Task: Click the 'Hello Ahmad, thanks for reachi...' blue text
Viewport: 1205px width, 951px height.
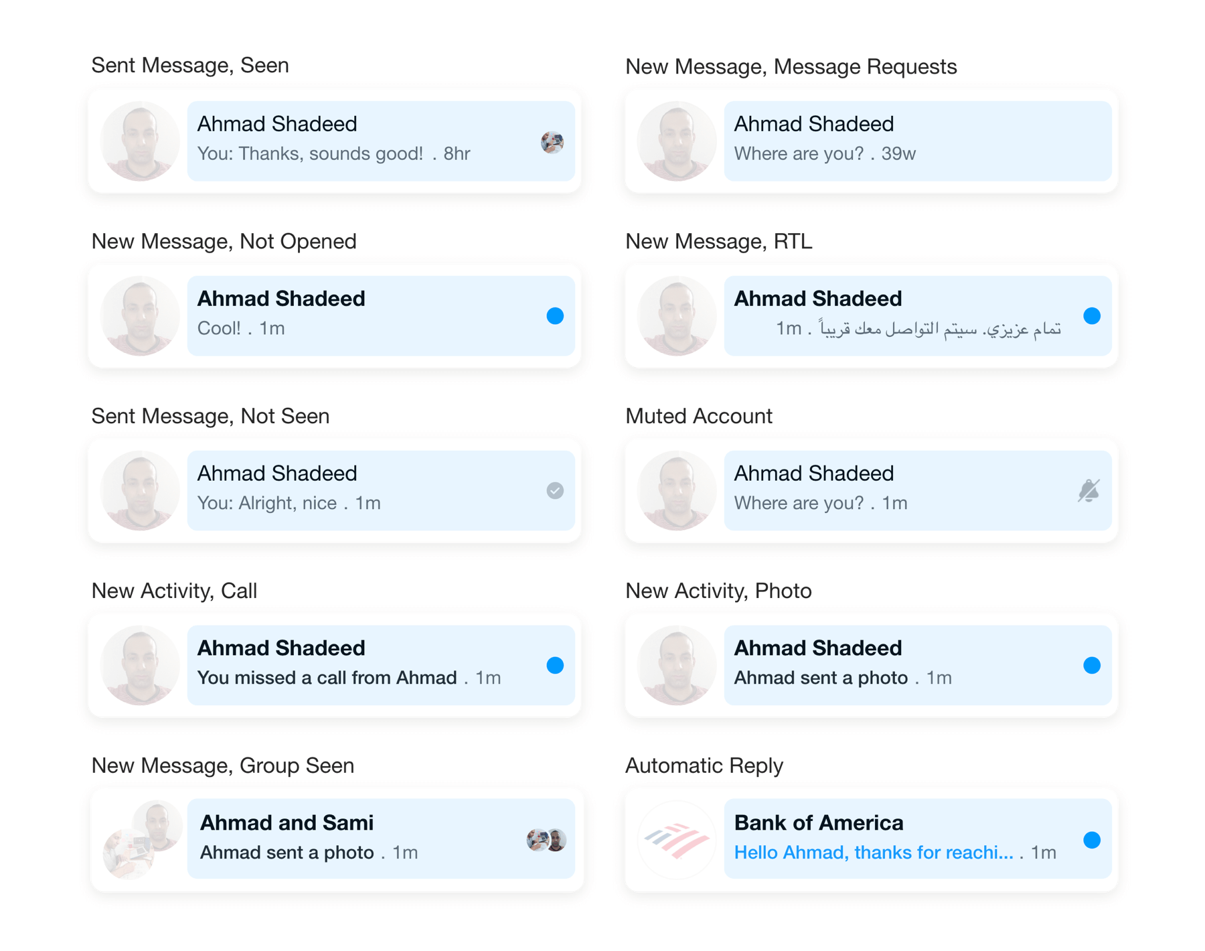Action: click(874, 853)
